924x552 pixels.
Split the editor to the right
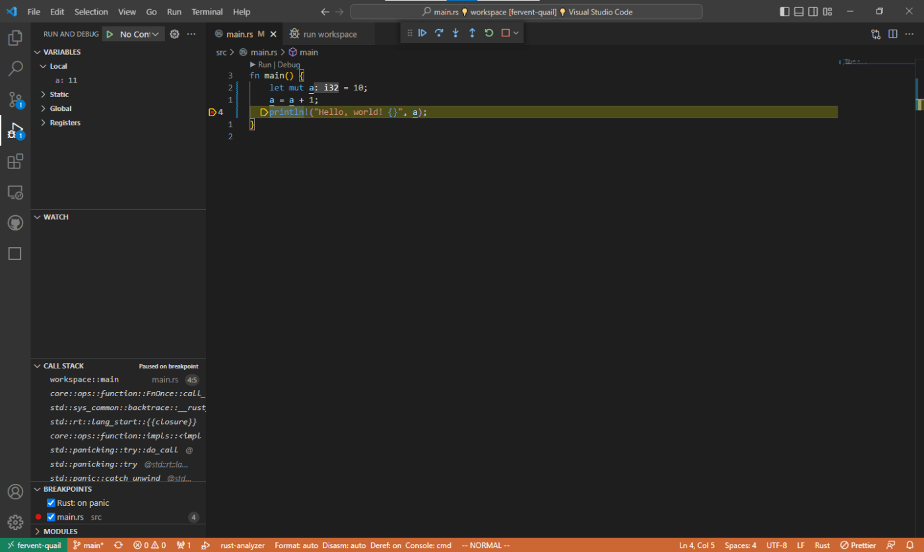[893, 34]
